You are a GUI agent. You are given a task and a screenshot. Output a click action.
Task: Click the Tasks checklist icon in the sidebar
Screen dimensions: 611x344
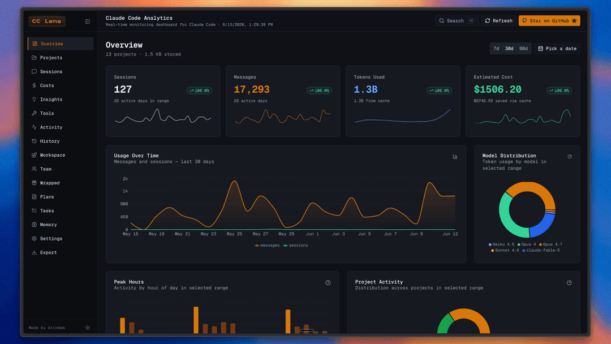click(x=35, y=211)
